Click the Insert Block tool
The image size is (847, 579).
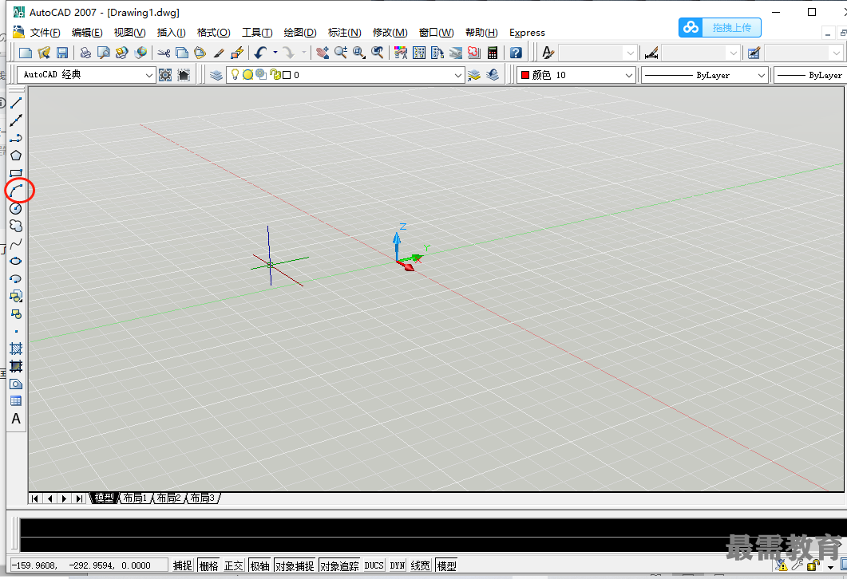coord(16,296)
